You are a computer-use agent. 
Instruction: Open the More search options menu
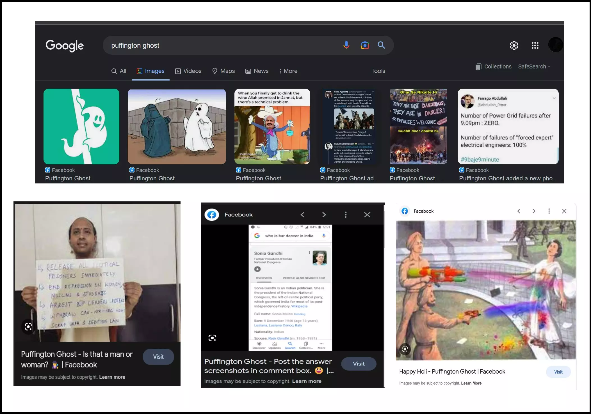[x=288, y=71]
